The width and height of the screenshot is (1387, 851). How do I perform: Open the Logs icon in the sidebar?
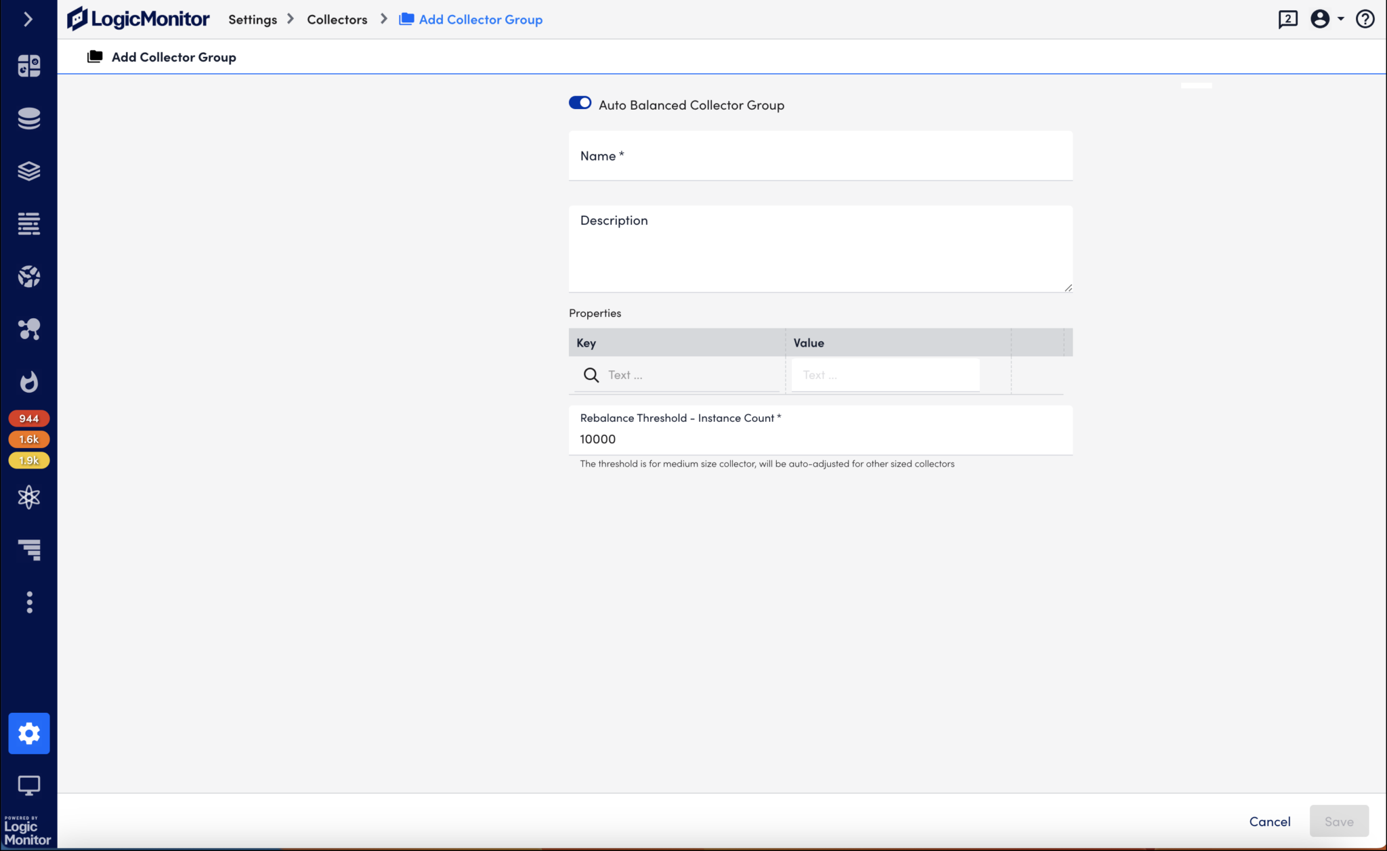(x=28, y=224)
